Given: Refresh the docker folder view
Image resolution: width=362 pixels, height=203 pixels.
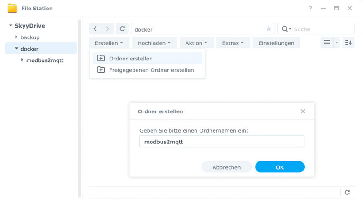Looking at the screenshot, I should (122, 29).
